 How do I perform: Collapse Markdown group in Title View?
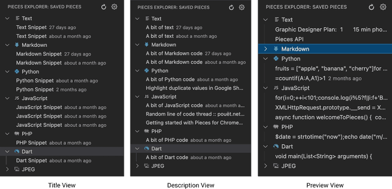point(7,45)
